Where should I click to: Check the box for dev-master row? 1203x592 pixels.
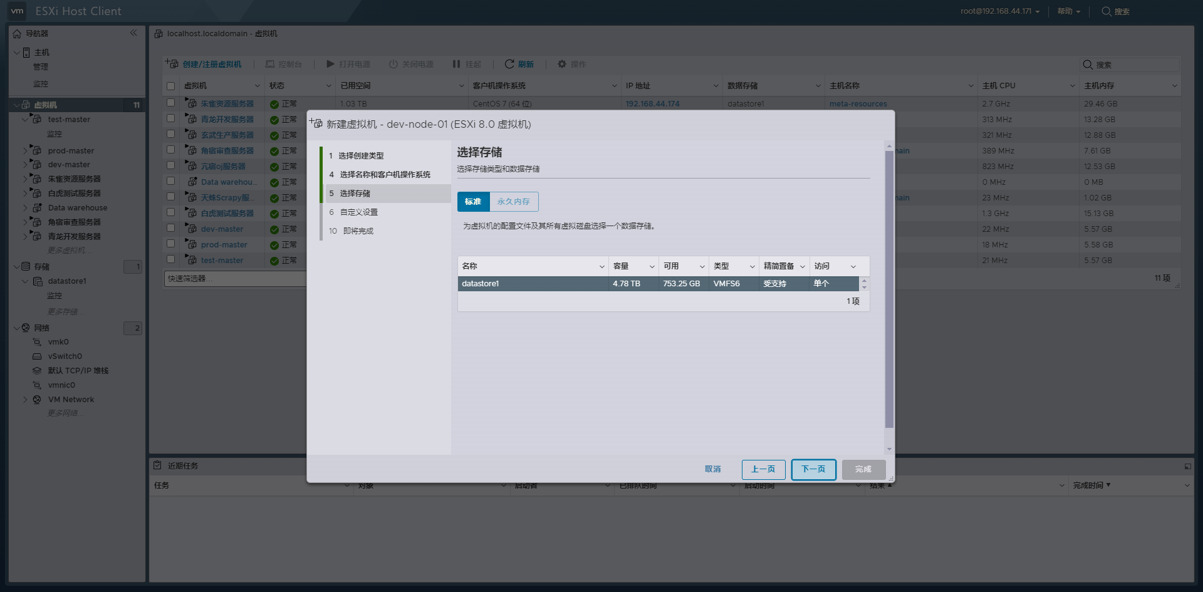pyautogui.click(x=170, y=227)
